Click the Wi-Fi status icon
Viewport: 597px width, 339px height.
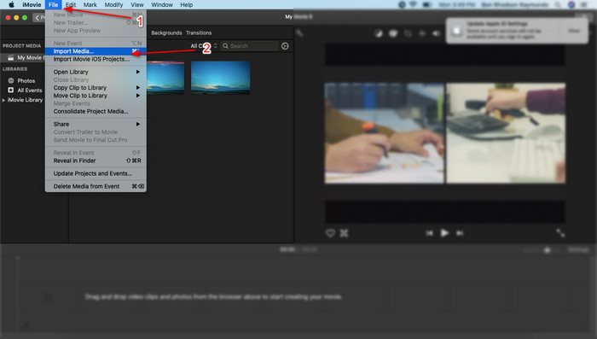413,4
